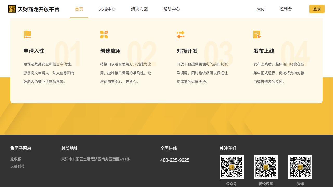Open the 解决方案 menu item
Viewport: 333px width, 187px height.
coord(139,9)
